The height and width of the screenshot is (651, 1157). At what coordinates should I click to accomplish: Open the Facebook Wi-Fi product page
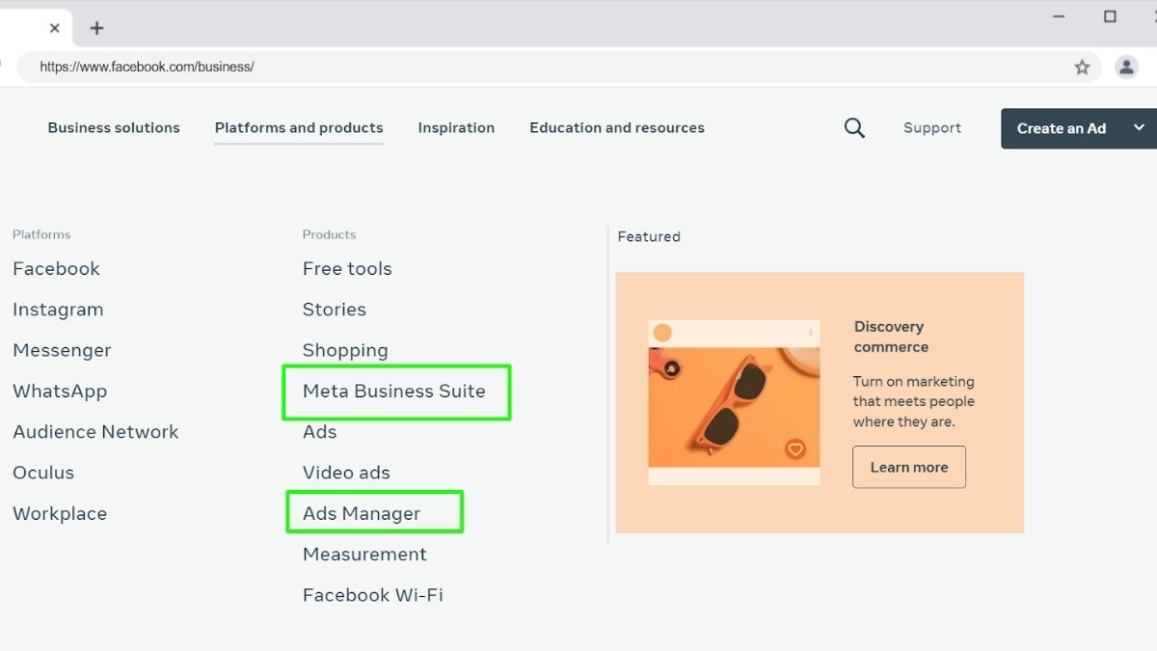click(372, 594)
